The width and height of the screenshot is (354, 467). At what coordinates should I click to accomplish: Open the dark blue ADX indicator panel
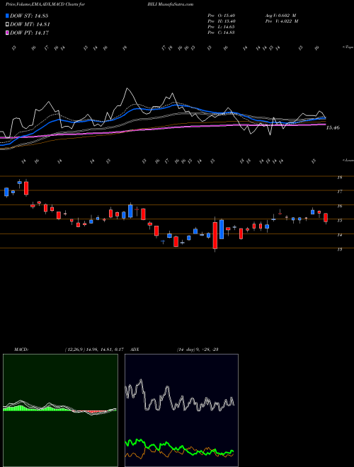pos(181,410)
